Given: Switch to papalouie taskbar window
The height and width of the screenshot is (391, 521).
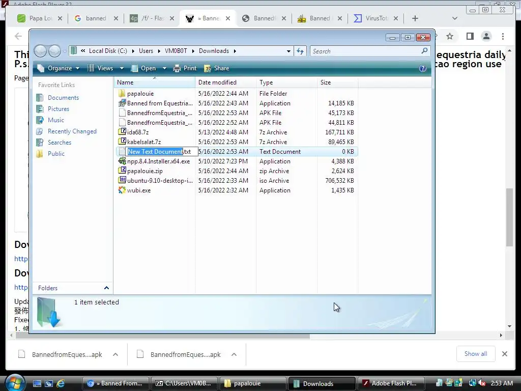Looking at the screenshot, I should click(253, 383).
